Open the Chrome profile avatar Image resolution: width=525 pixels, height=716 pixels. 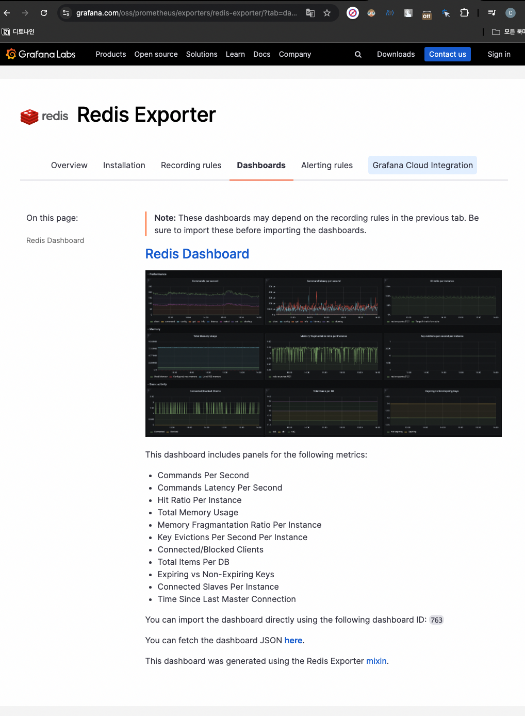point(511,13)
